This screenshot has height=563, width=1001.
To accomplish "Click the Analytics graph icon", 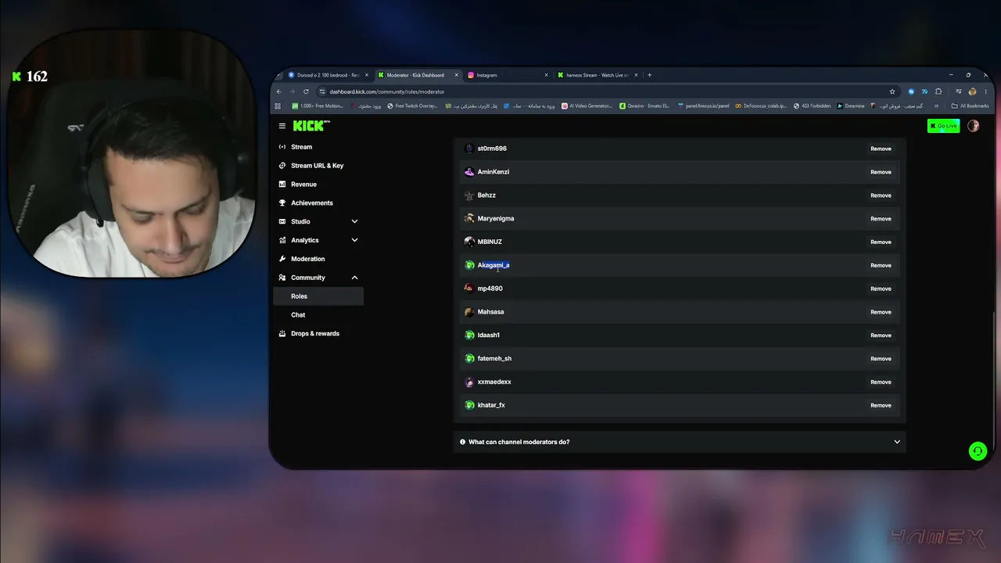I will [282, 240].
